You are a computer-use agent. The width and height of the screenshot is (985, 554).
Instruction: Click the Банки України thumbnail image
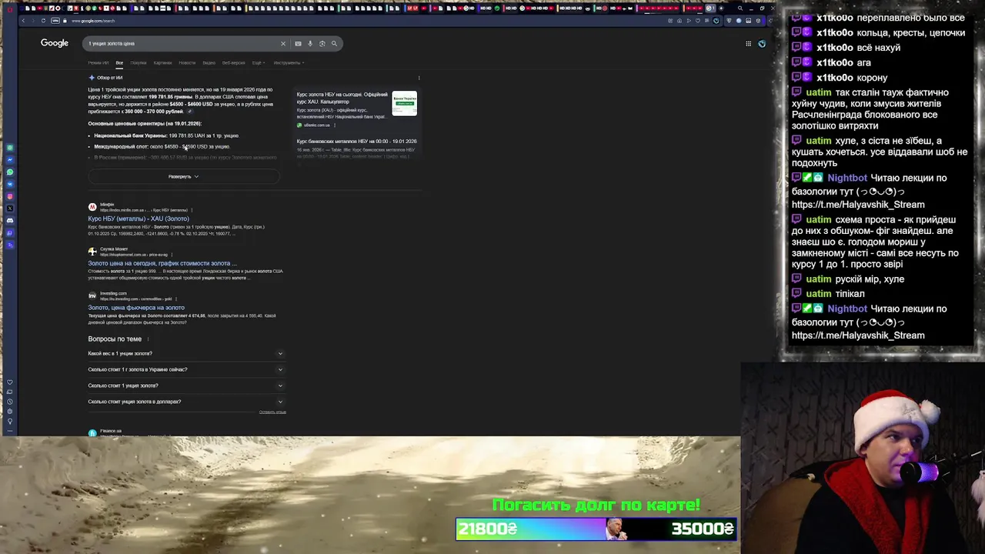coord(404,103)
